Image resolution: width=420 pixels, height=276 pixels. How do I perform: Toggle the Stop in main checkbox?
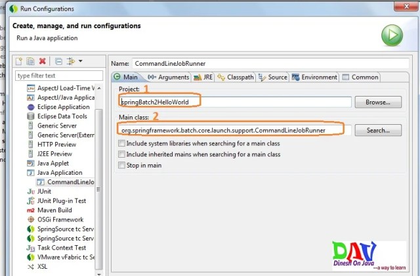[121, 165]
